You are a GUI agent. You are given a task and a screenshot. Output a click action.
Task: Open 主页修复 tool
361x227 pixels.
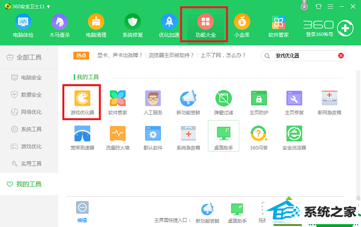pyautogui.click(x=294, y=103)
